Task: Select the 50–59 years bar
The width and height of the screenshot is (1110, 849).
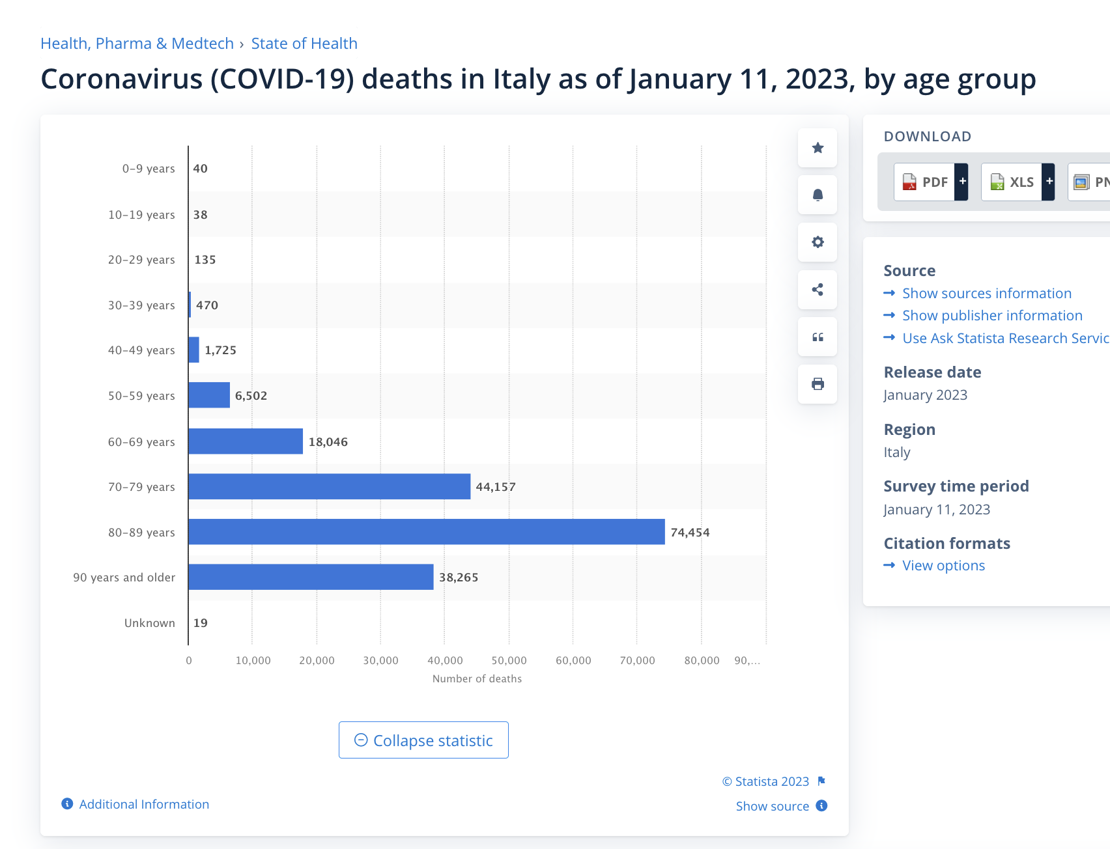Action: pyautogui.click(x=209, y=395)
